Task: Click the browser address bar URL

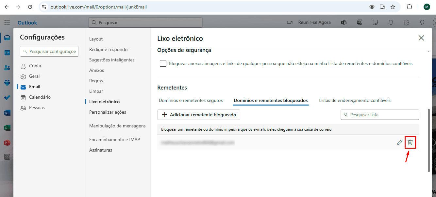Action: (x=99, y=7)
